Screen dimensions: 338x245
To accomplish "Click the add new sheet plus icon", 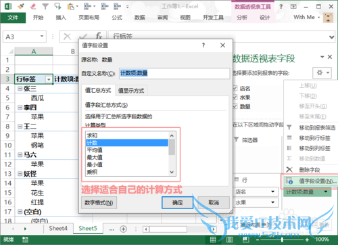I will pos(123,229).
